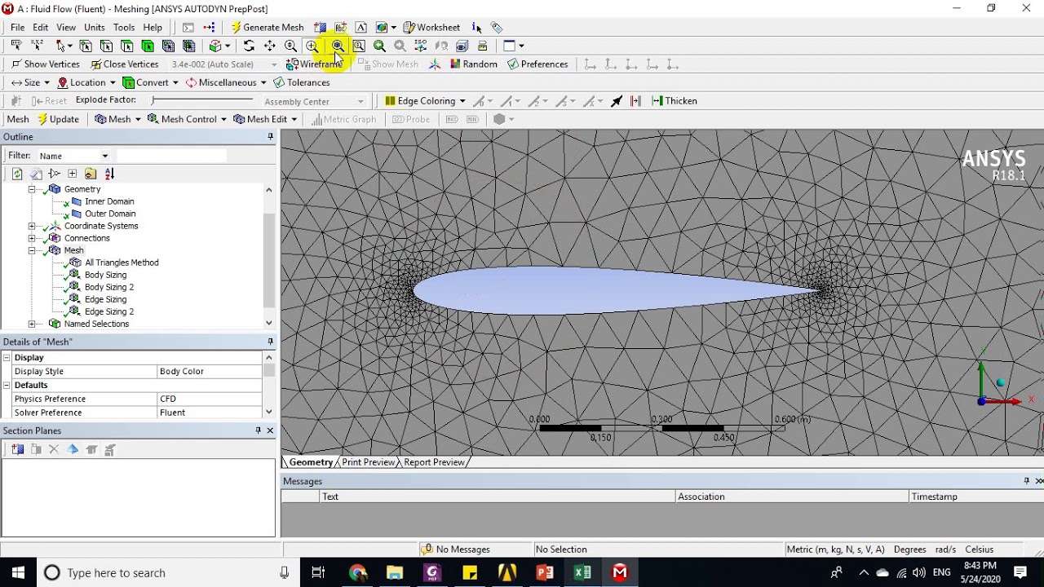
Task: Expand the Coordinate Systems node
Action: point(32,226)
